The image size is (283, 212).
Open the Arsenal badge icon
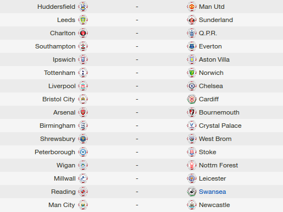[83, 112]
